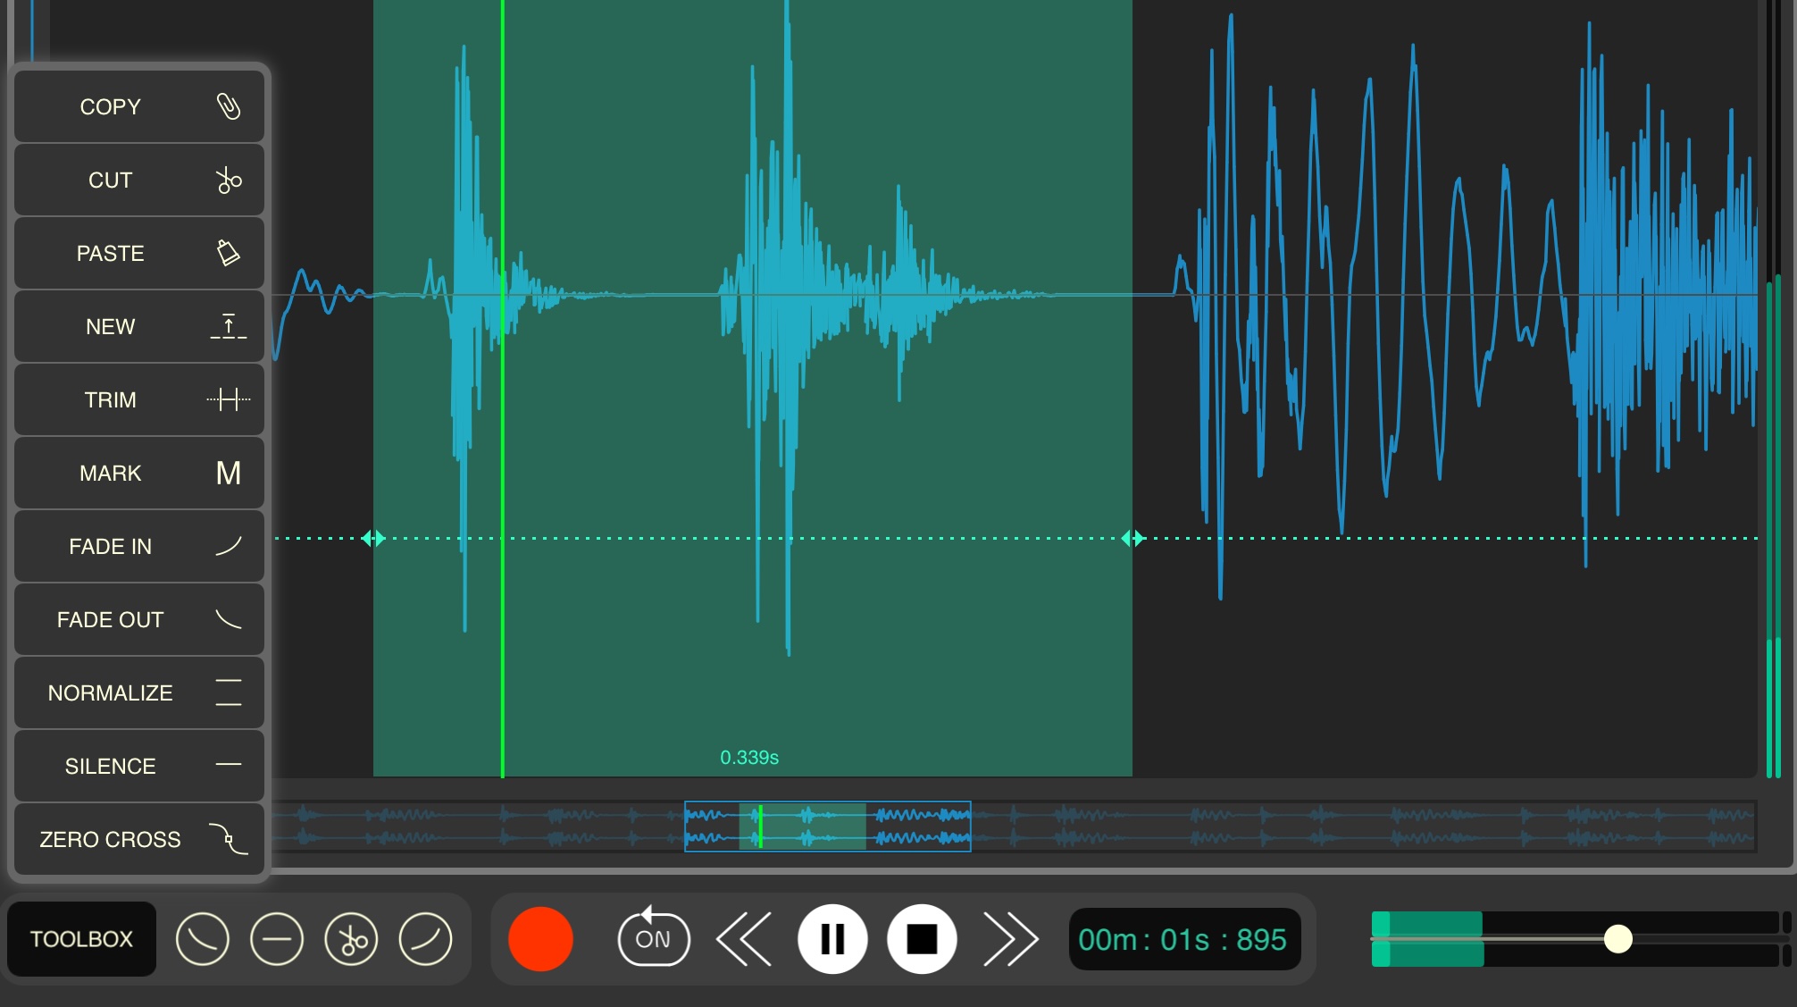Click the volume slider knob
The height and width of the screenshot is (1007, 1797).
(1617, 939)
